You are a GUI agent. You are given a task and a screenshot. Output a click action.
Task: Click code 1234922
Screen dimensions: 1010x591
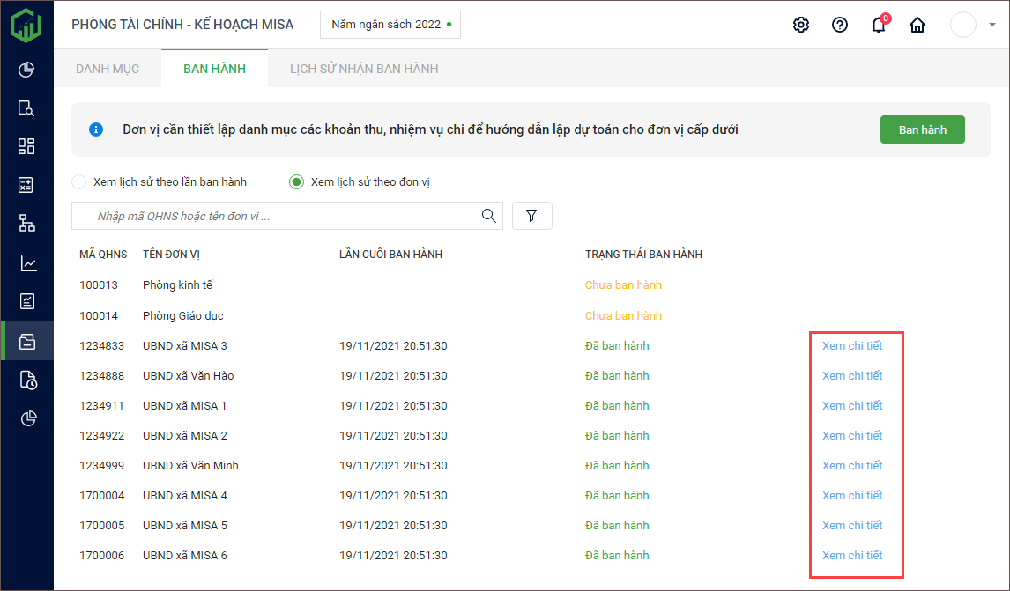click(101, 435)
